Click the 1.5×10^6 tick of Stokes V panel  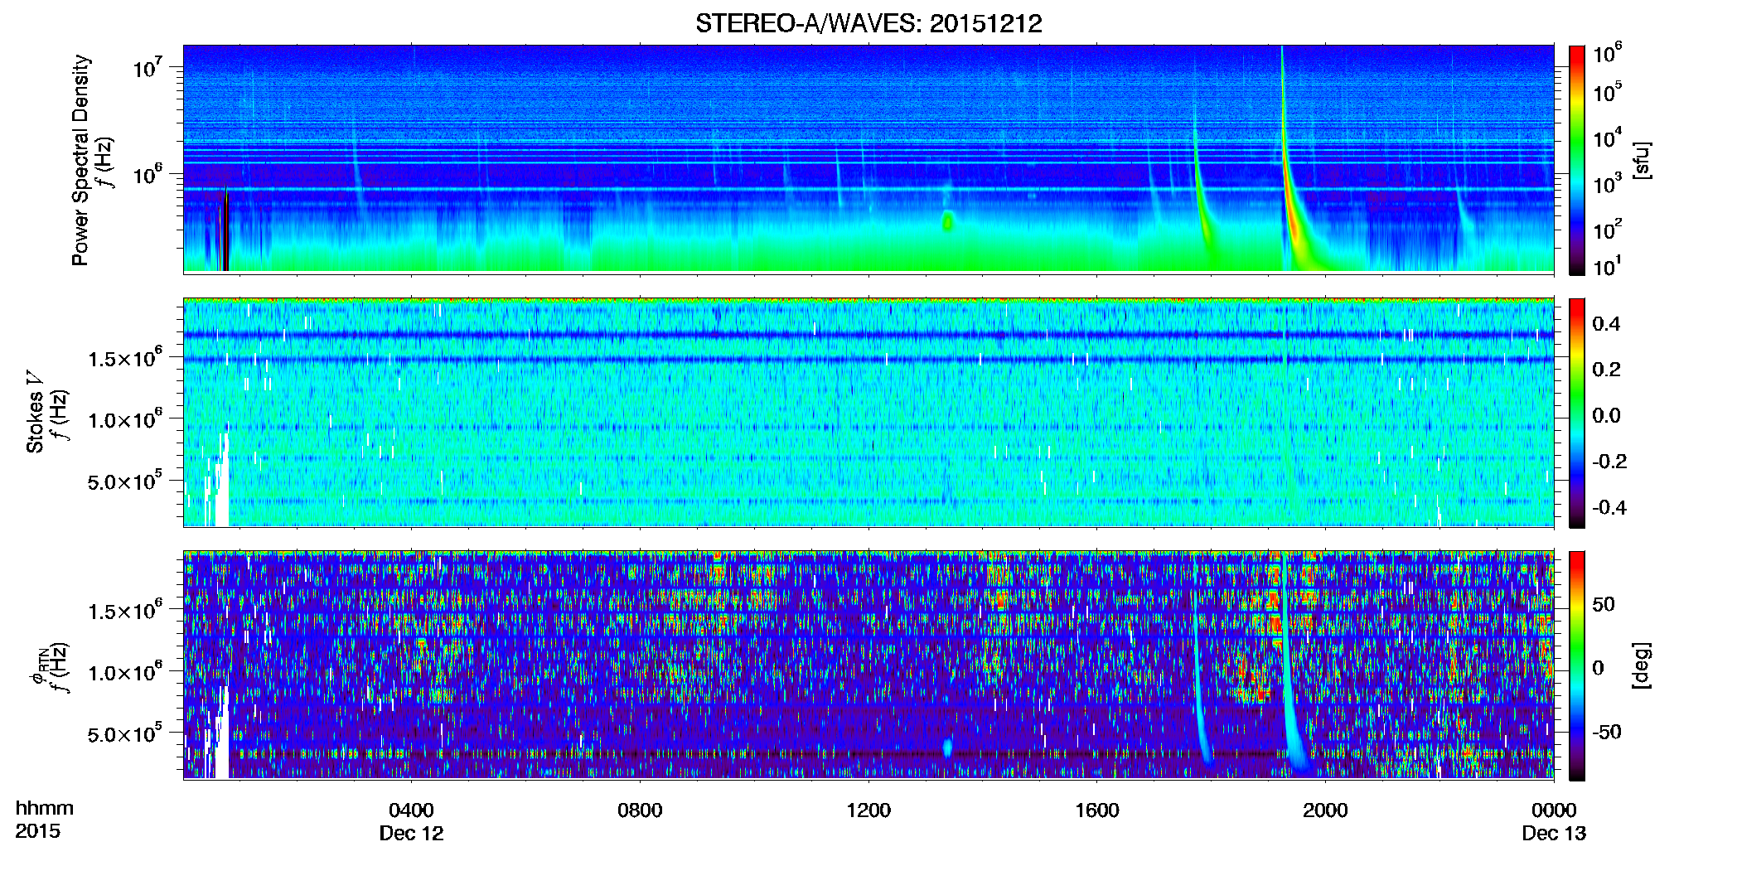[125, 357]
